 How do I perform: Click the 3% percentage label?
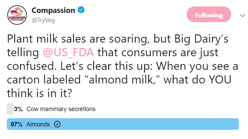(18, 109)
